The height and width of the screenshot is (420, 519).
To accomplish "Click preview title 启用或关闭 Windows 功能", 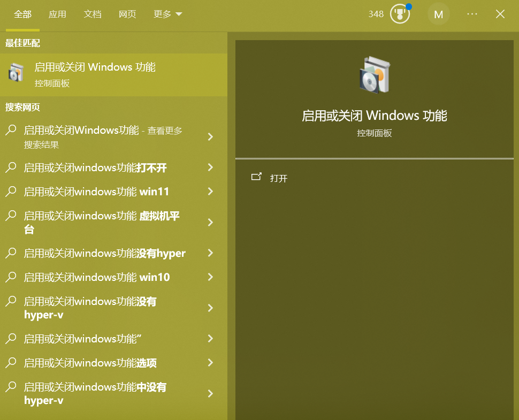I will coord(375,116).
